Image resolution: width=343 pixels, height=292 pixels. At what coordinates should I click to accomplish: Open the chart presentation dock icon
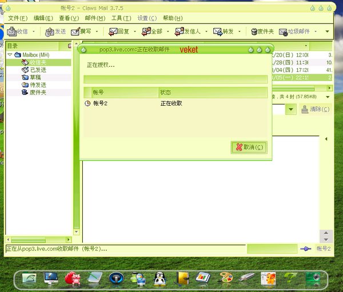[203, 278]
